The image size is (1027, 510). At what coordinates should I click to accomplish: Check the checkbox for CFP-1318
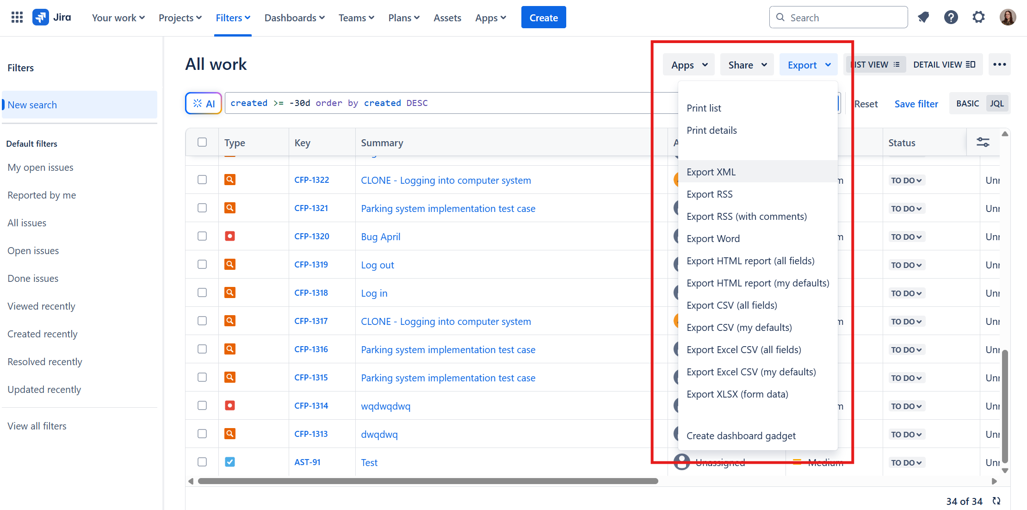tap(202, 292)
